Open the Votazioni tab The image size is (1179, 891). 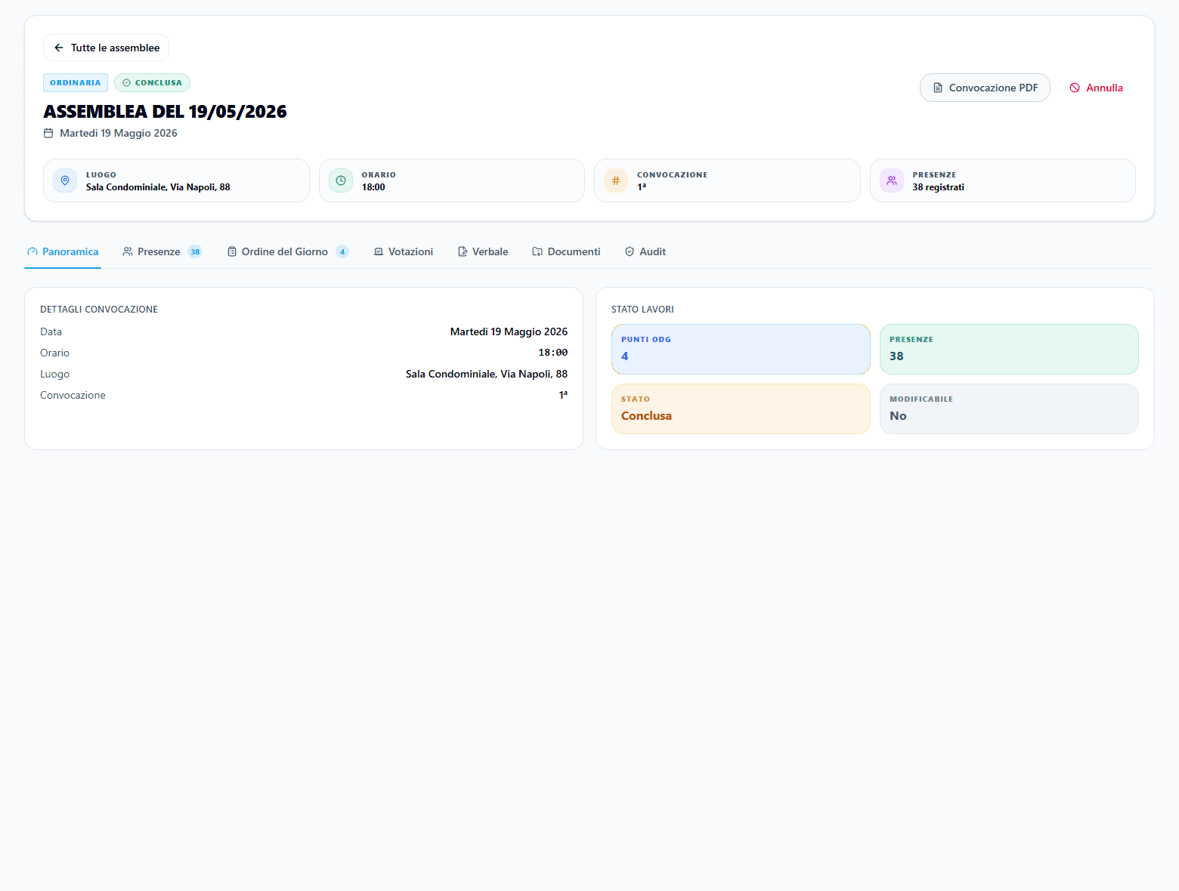[404, 251]
